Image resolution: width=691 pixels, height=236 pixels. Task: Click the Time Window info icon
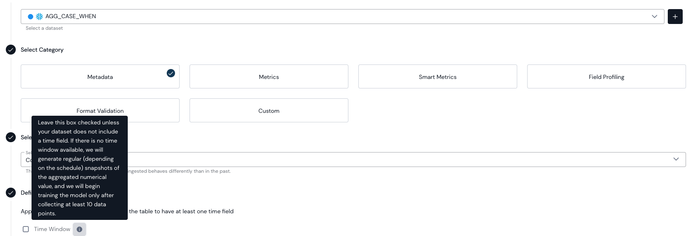pos(79,229)
